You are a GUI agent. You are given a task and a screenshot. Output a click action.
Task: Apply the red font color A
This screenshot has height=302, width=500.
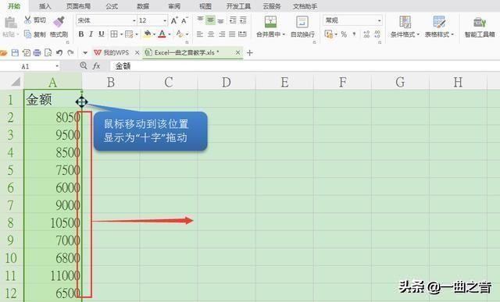(162, 34)
